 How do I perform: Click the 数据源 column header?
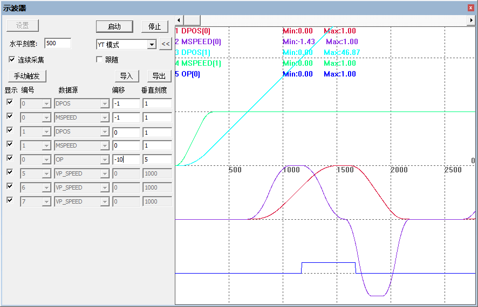tap(68, 90)
